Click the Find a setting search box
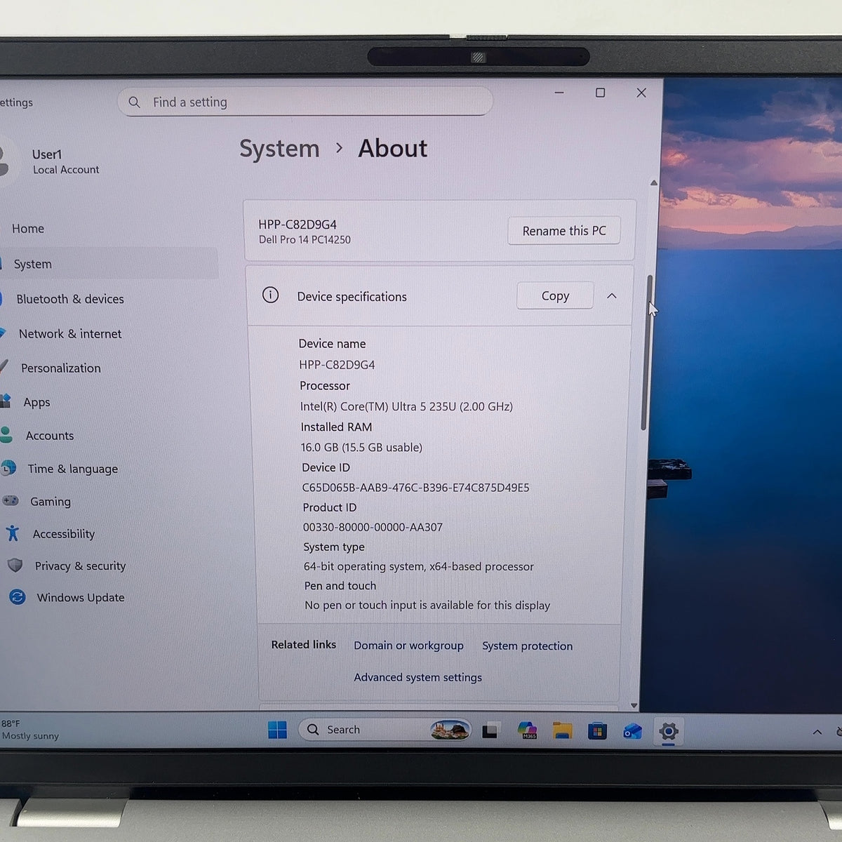This screenshot has width=842, height=842. [x=305, y=102]
